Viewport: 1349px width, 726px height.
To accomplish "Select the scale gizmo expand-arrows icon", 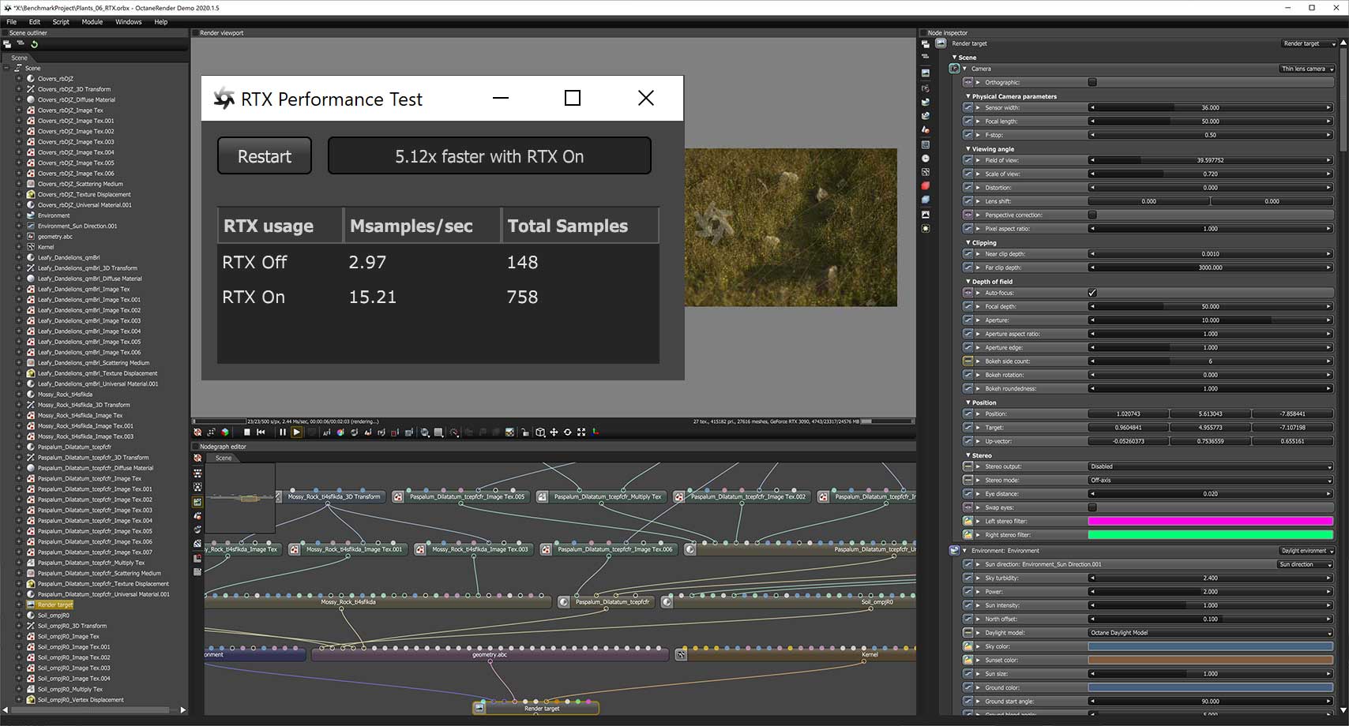I will pos(581,432).
